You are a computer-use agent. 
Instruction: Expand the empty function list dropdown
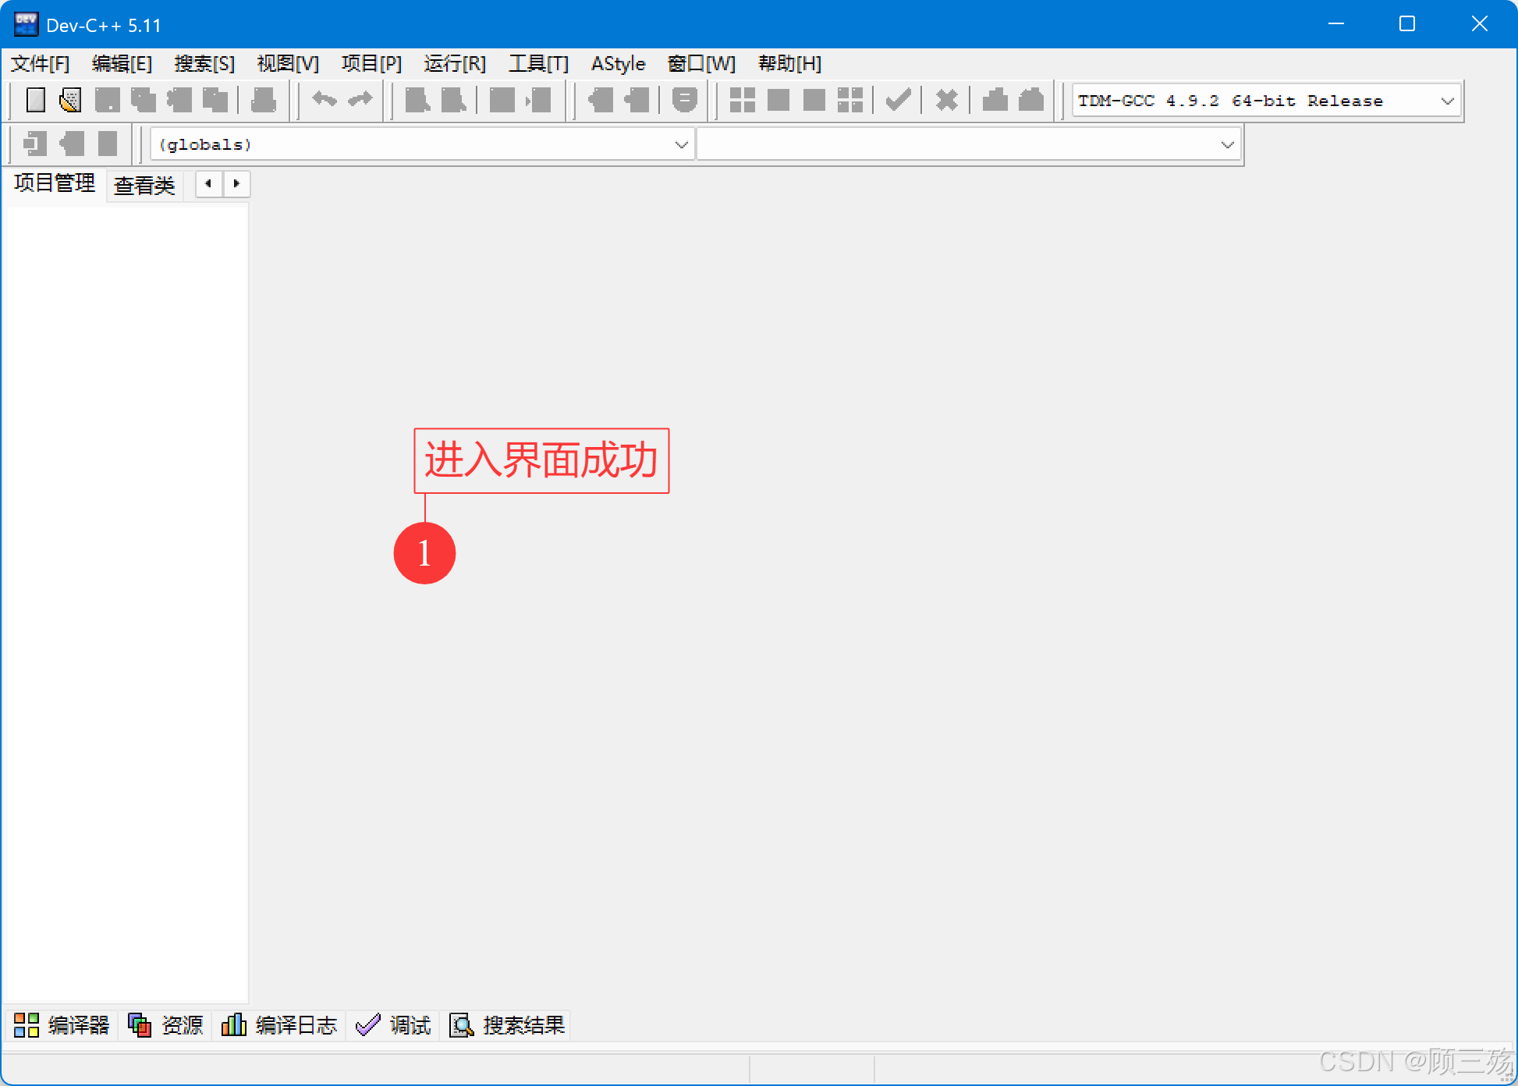click(x=1227, y=144)
